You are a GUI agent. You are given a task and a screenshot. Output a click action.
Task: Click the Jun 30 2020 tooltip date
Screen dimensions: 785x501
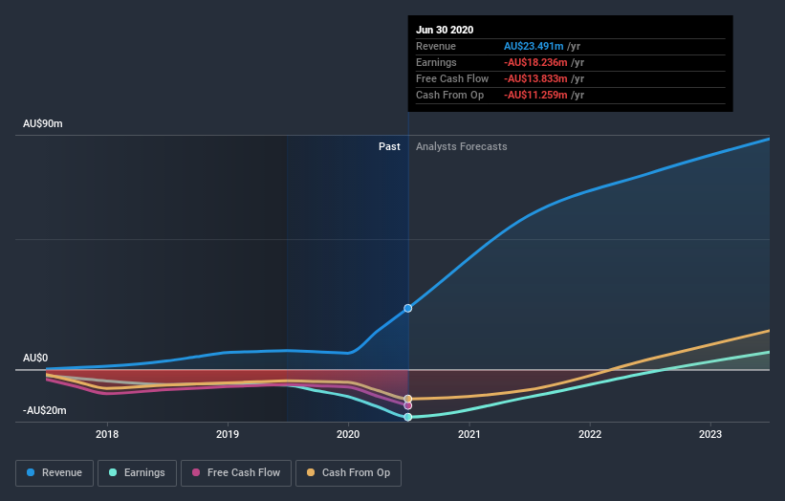point(445,30)
